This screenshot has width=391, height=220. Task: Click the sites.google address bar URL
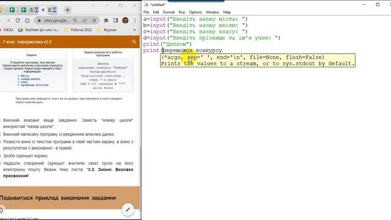57,20
